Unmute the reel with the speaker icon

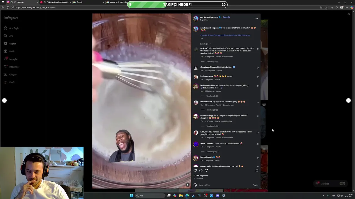pos(187,185)
